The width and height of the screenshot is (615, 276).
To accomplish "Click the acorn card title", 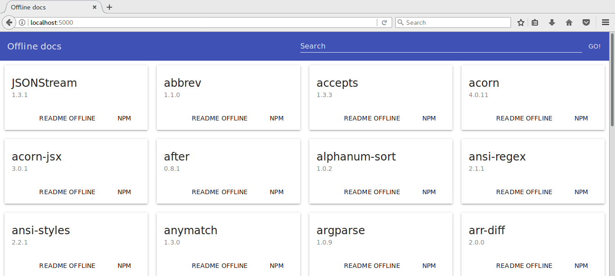I will pos(484,84).
